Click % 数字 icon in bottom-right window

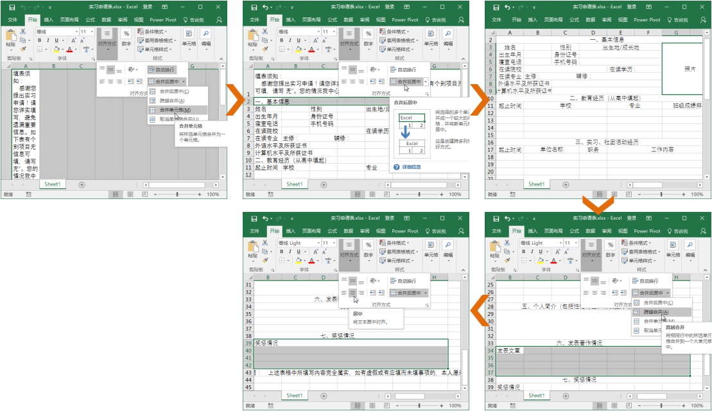[x=611, y=245]
